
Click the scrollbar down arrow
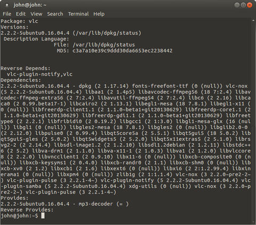coord(253,221)
